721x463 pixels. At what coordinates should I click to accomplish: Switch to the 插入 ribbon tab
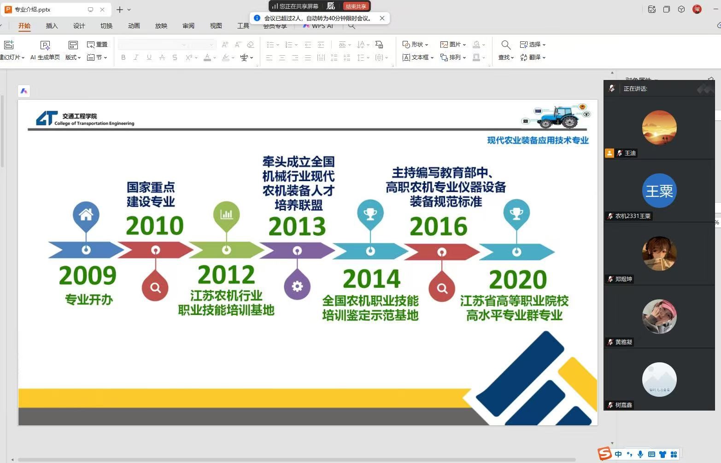52,26
